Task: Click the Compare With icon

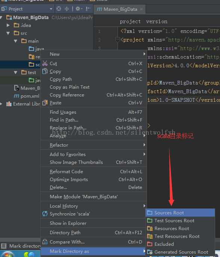Action: [45, 242]
